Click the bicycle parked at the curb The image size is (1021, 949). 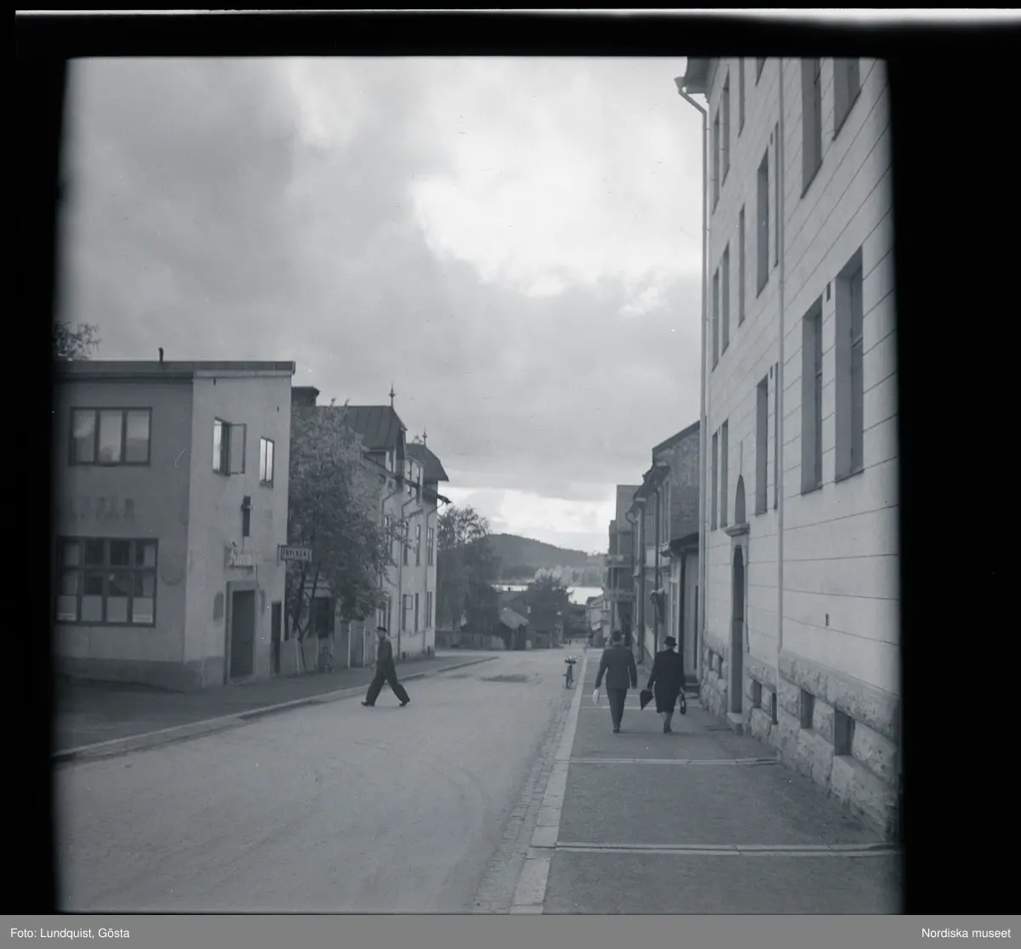click(x=569, y=672)
